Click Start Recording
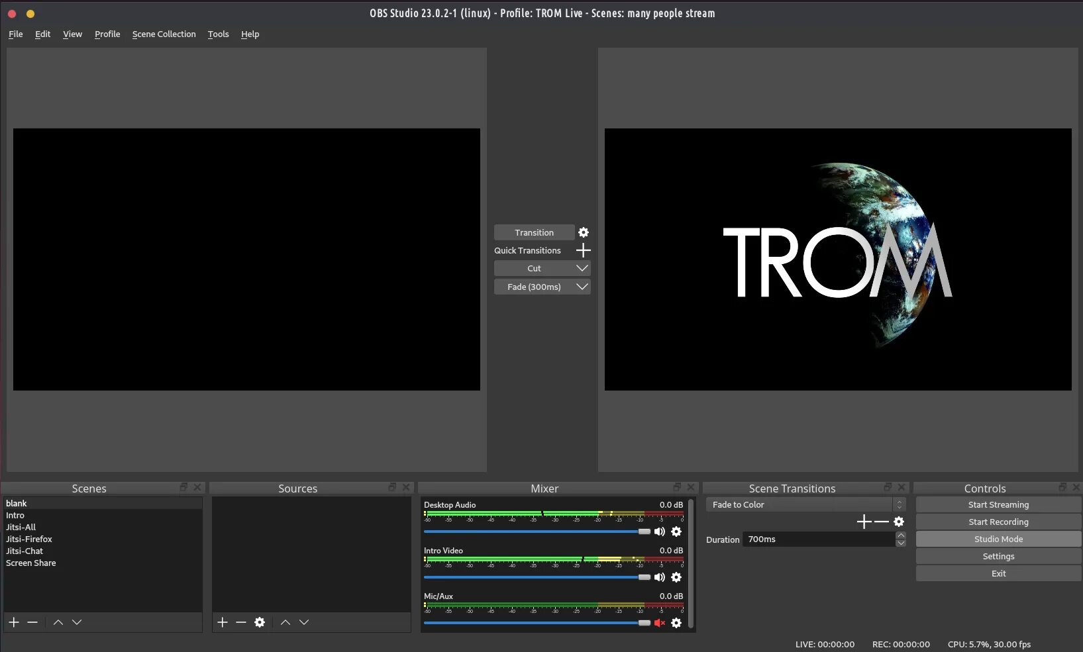 pos(998,522)
